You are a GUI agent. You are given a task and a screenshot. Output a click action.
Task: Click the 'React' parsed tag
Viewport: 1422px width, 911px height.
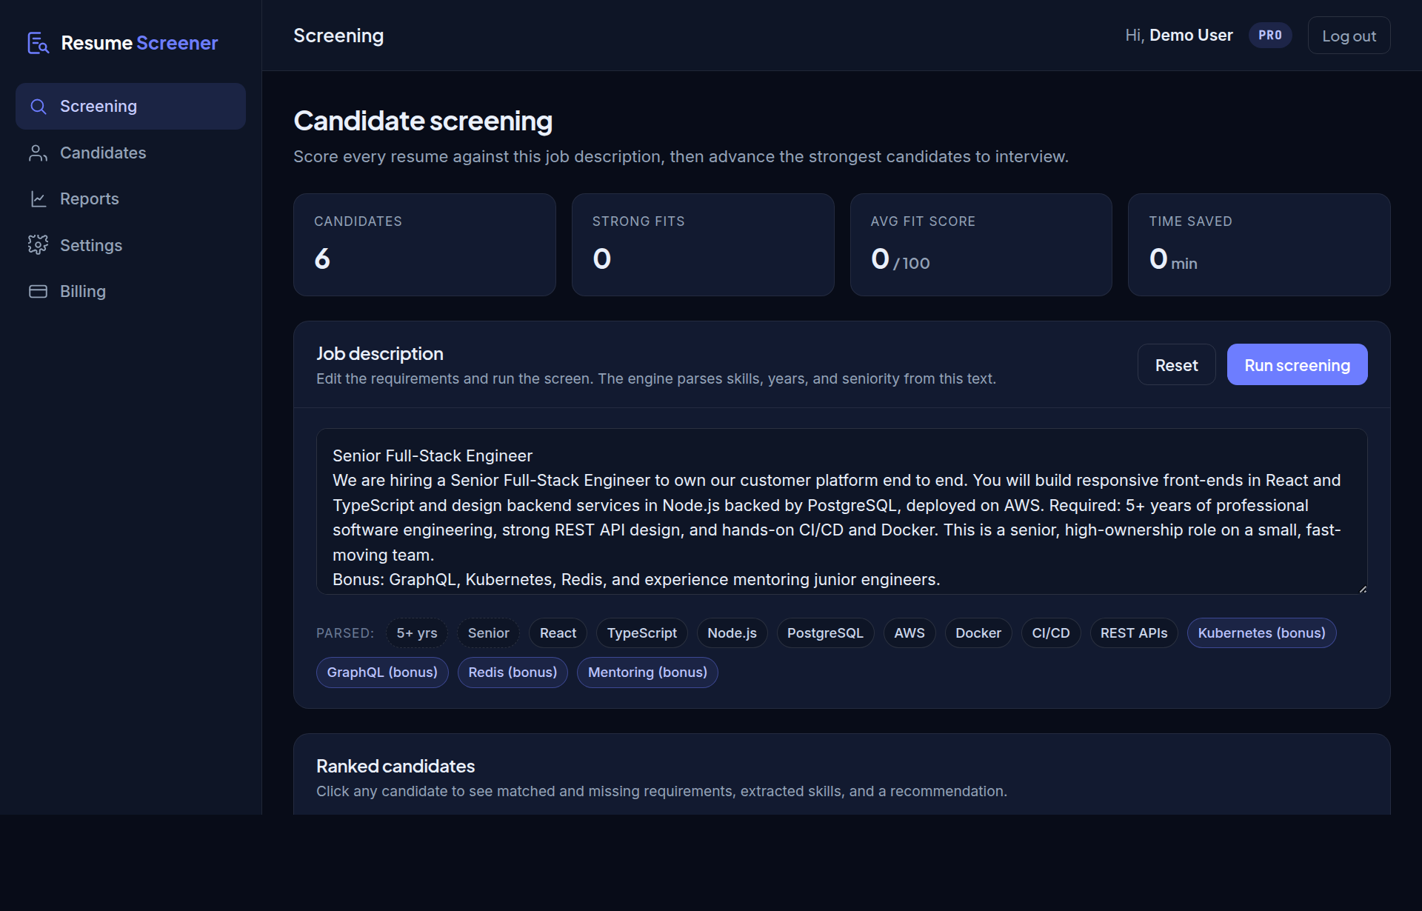click(x=558, y=633)
